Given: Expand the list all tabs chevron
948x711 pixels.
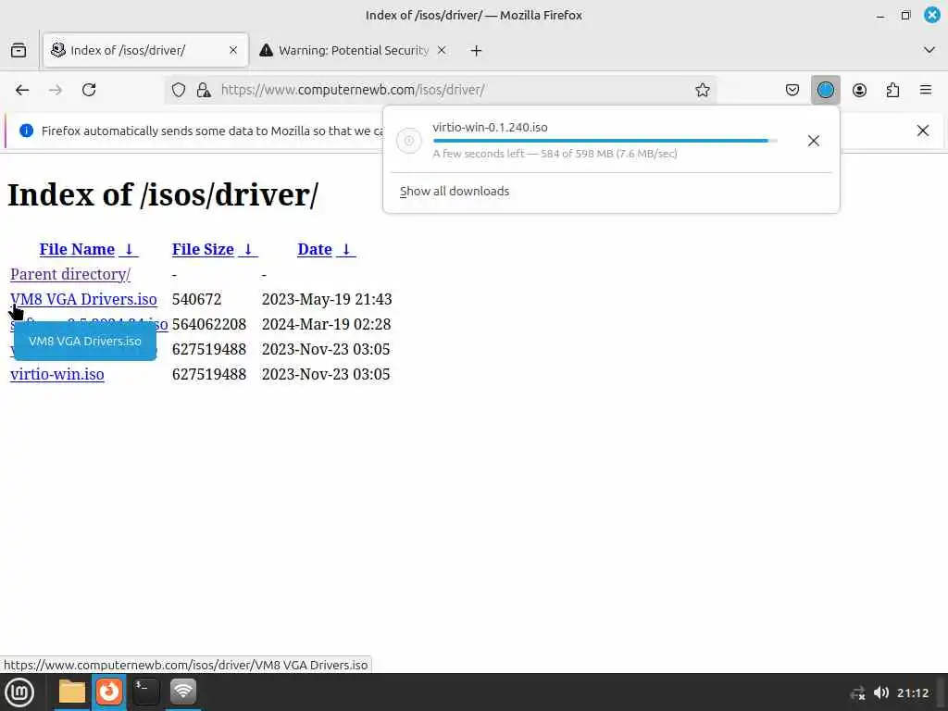Looking at the screenshot, I should (929, 50).
